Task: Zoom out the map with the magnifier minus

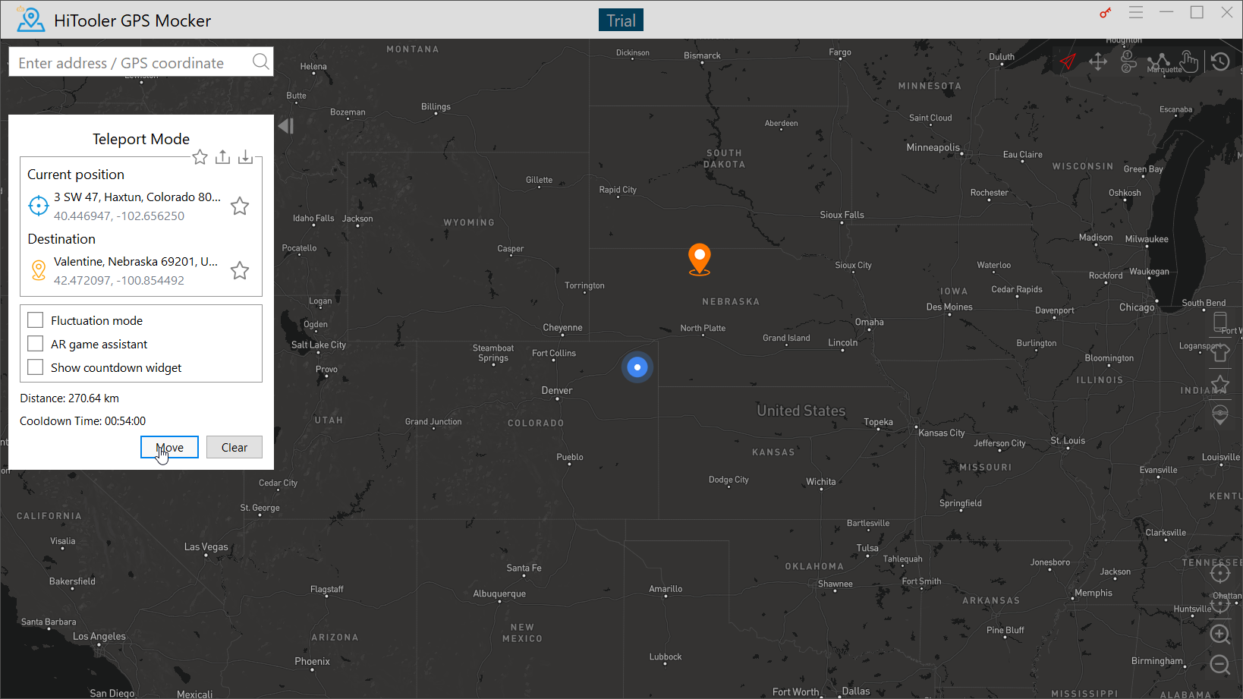Action: click(1220, 665)
